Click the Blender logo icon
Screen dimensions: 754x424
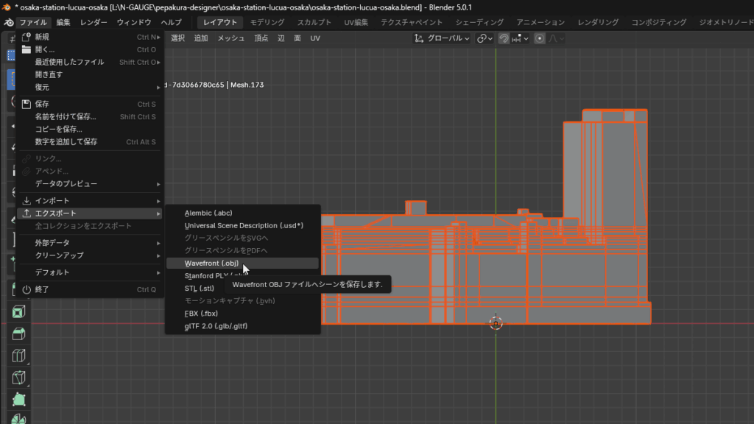tap(8, 22)
